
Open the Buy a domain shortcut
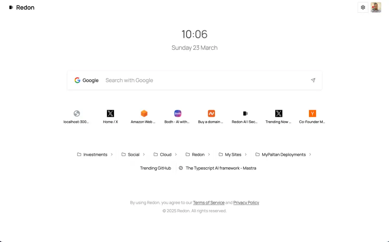click(x=211, y=117)
